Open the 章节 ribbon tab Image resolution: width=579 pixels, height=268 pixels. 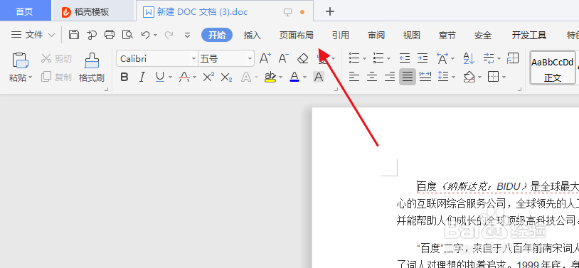tap(447, 36)
